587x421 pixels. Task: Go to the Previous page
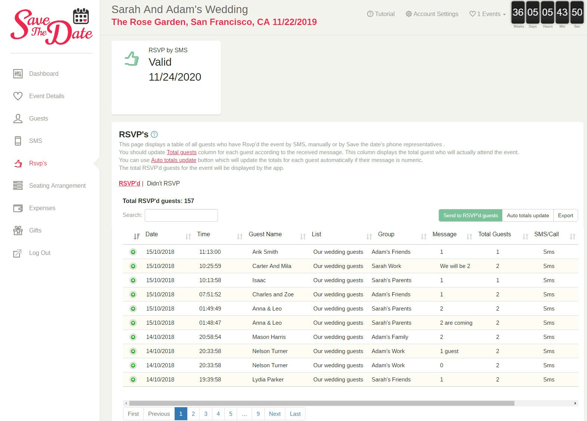(159, 414)
